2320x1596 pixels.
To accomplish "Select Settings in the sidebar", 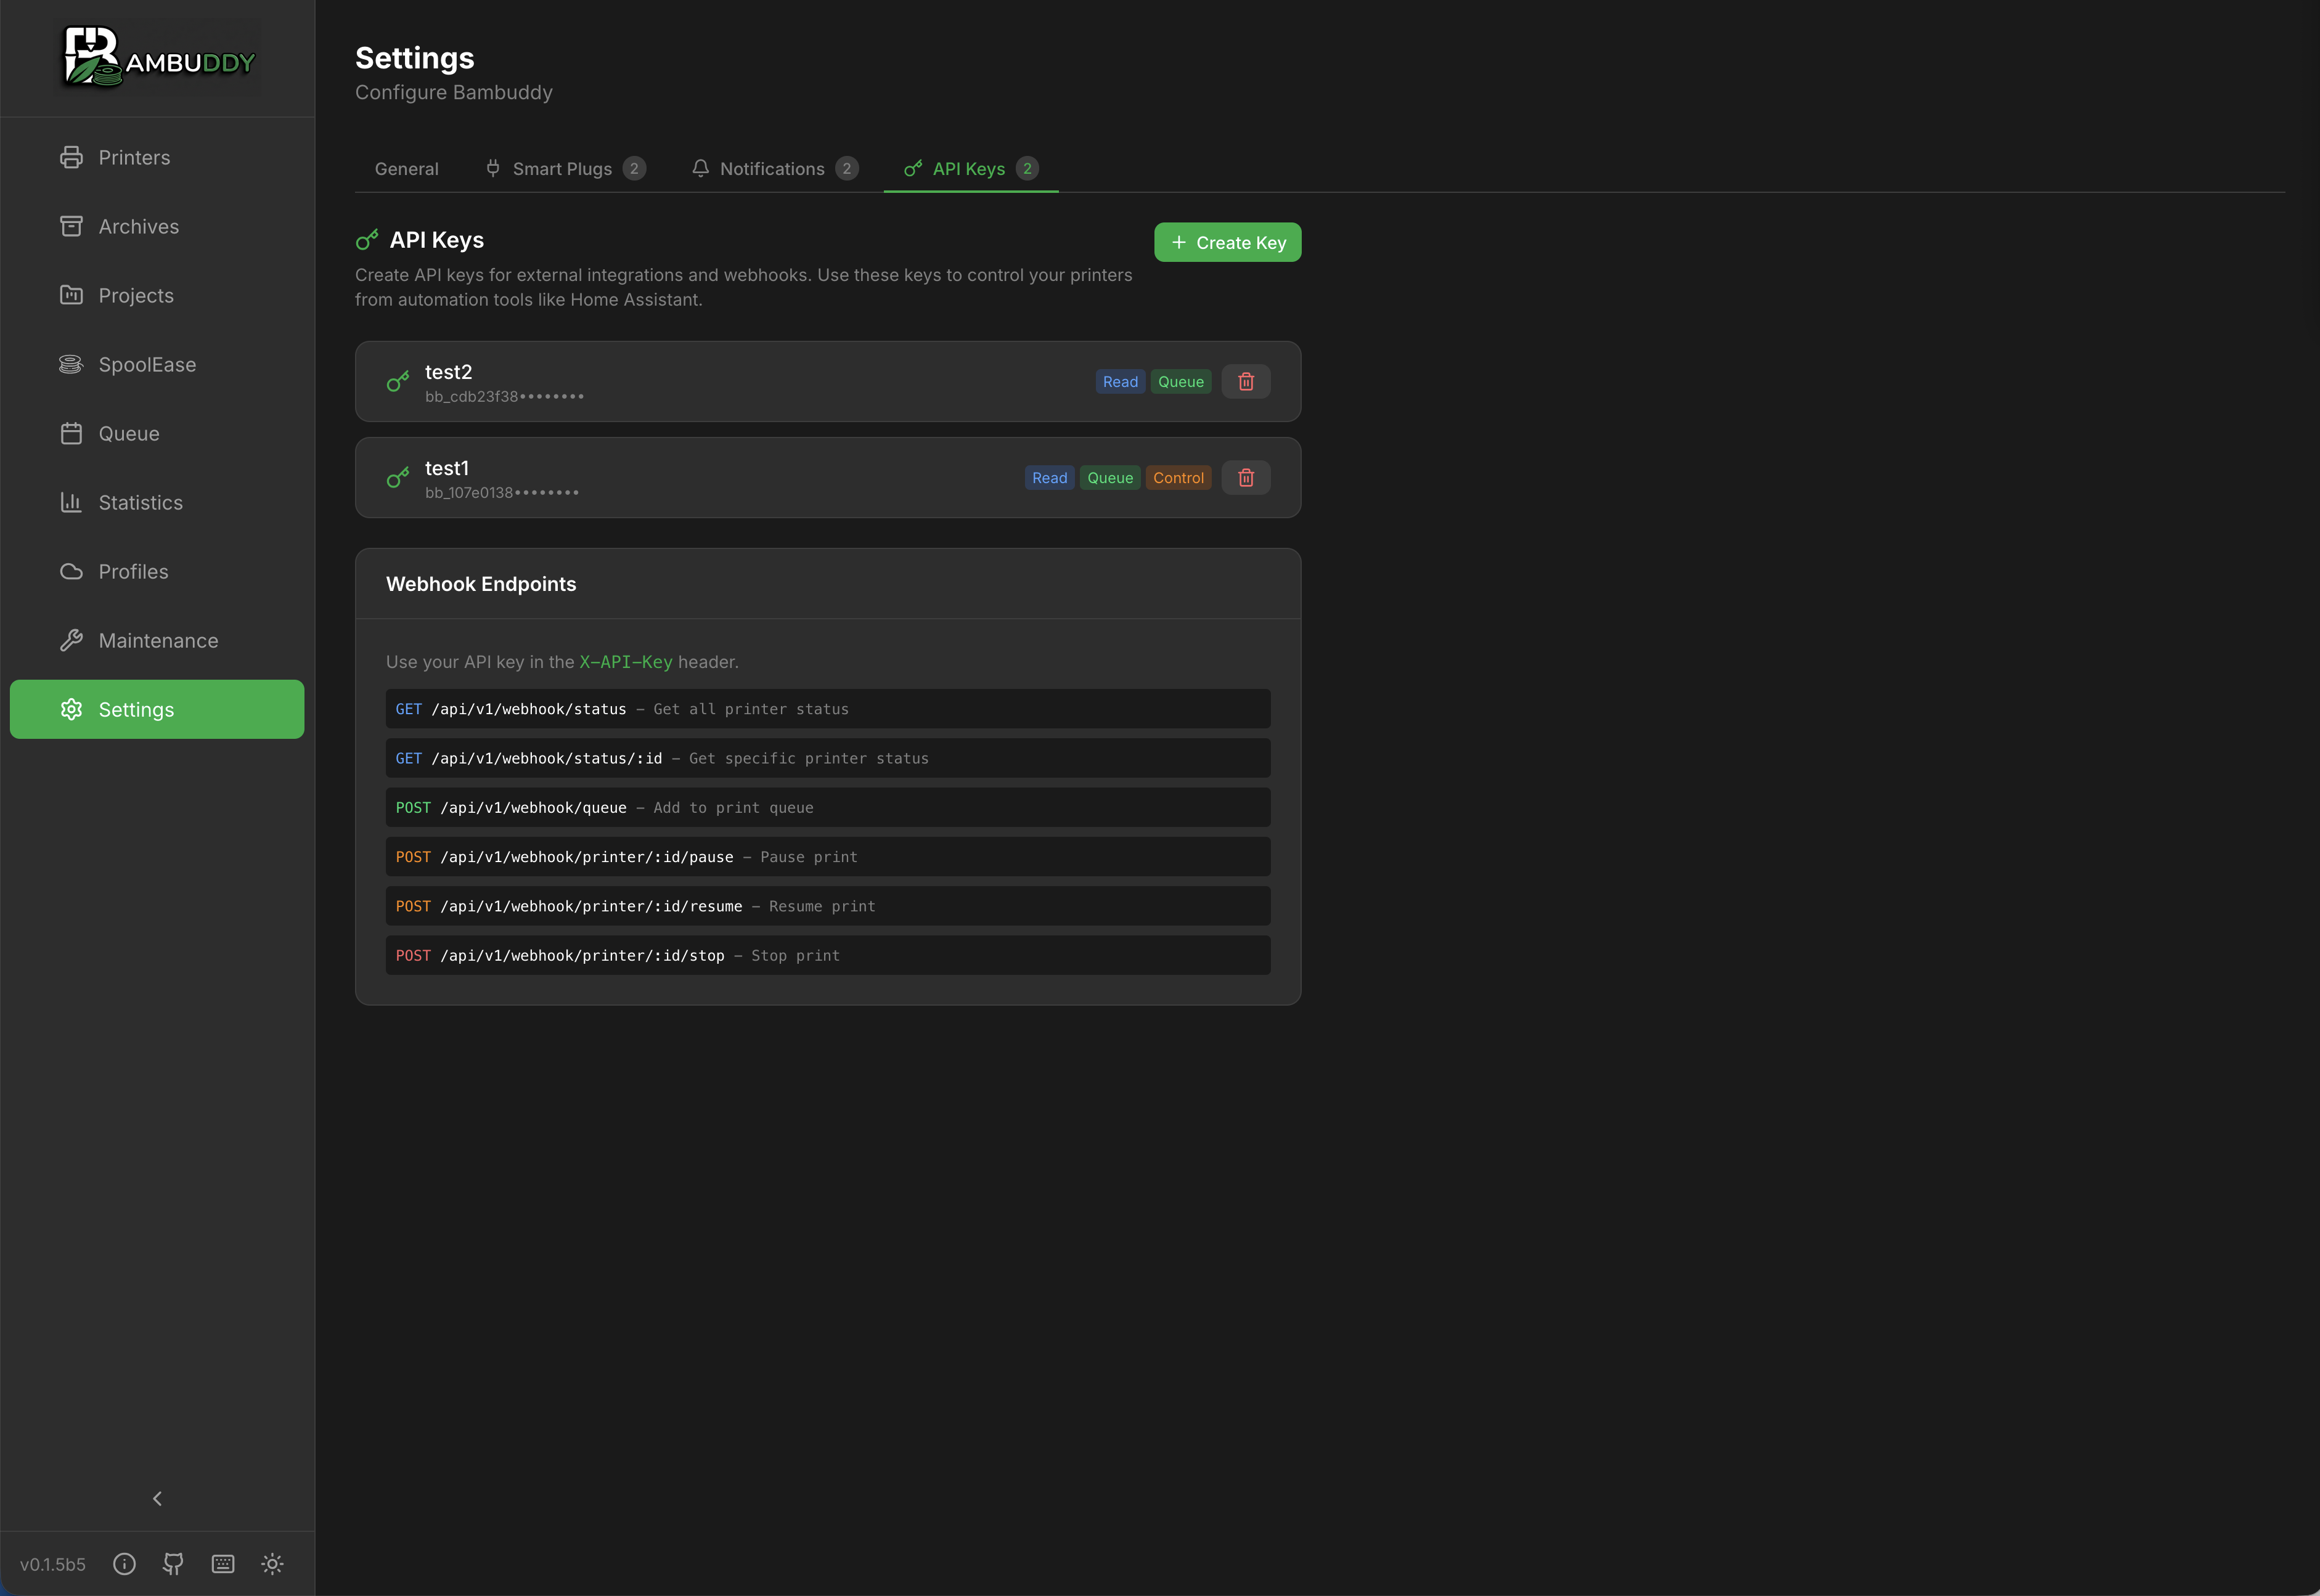I will coord(157,709).
